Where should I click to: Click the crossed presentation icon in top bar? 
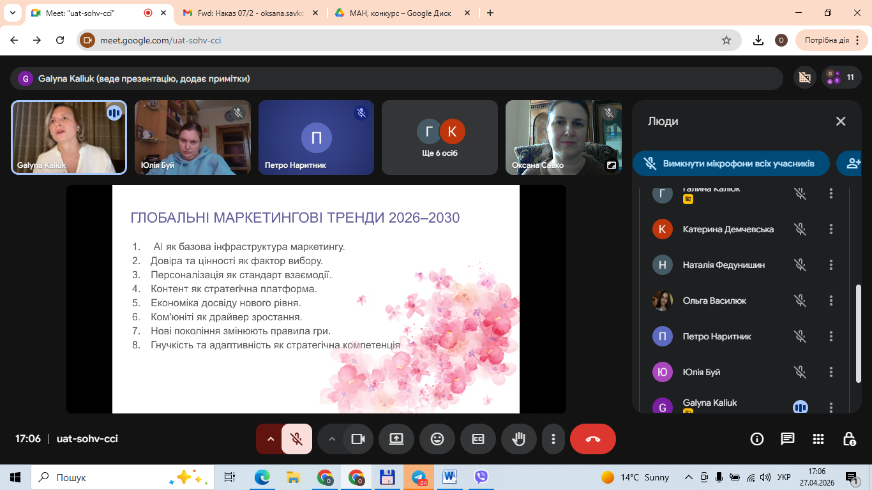tap(805, 78)
